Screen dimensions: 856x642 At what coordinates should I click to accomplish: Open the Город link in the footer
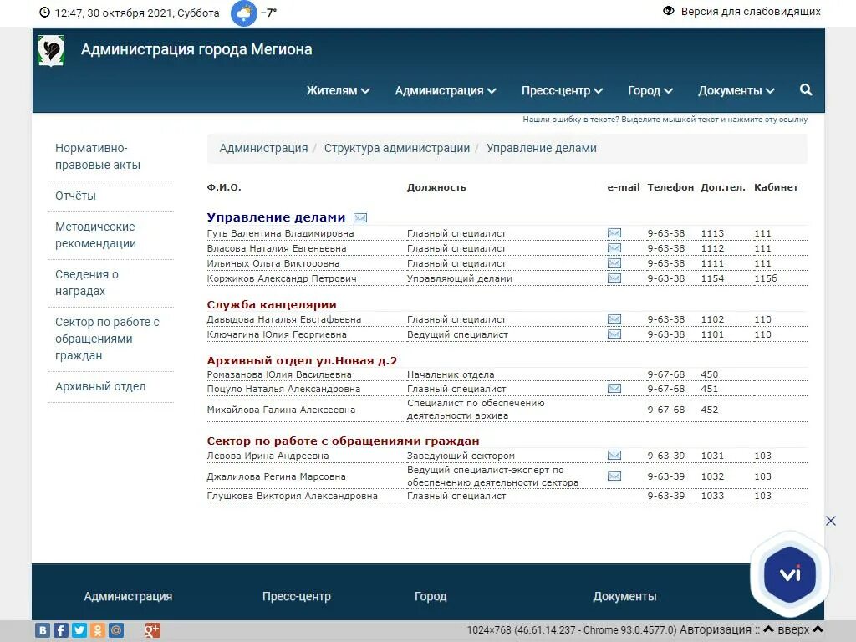[431, 597]
